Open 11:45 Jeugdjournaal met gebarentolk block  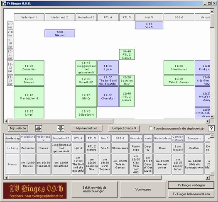coord(86,67)
